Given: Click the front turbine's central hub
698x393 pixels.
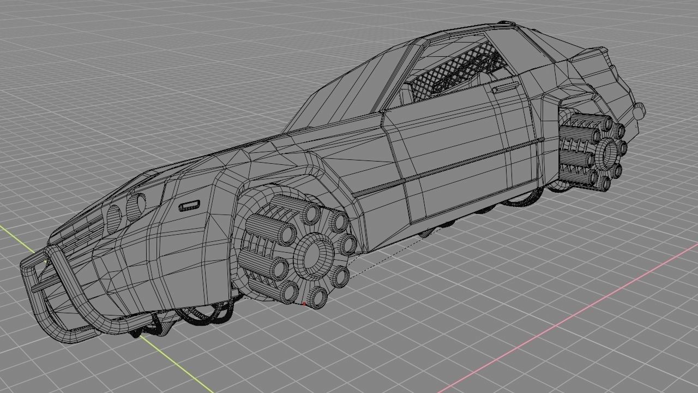Looking at the screenshot, I should (313, 256).
